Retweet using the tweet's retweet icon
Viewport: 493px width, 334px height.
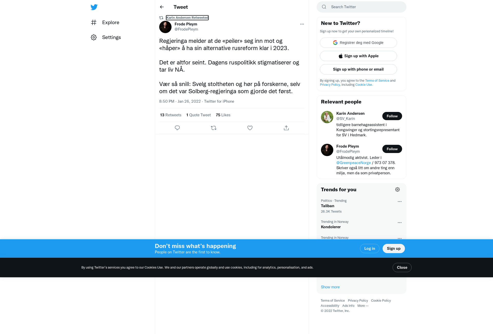point(214,128)
